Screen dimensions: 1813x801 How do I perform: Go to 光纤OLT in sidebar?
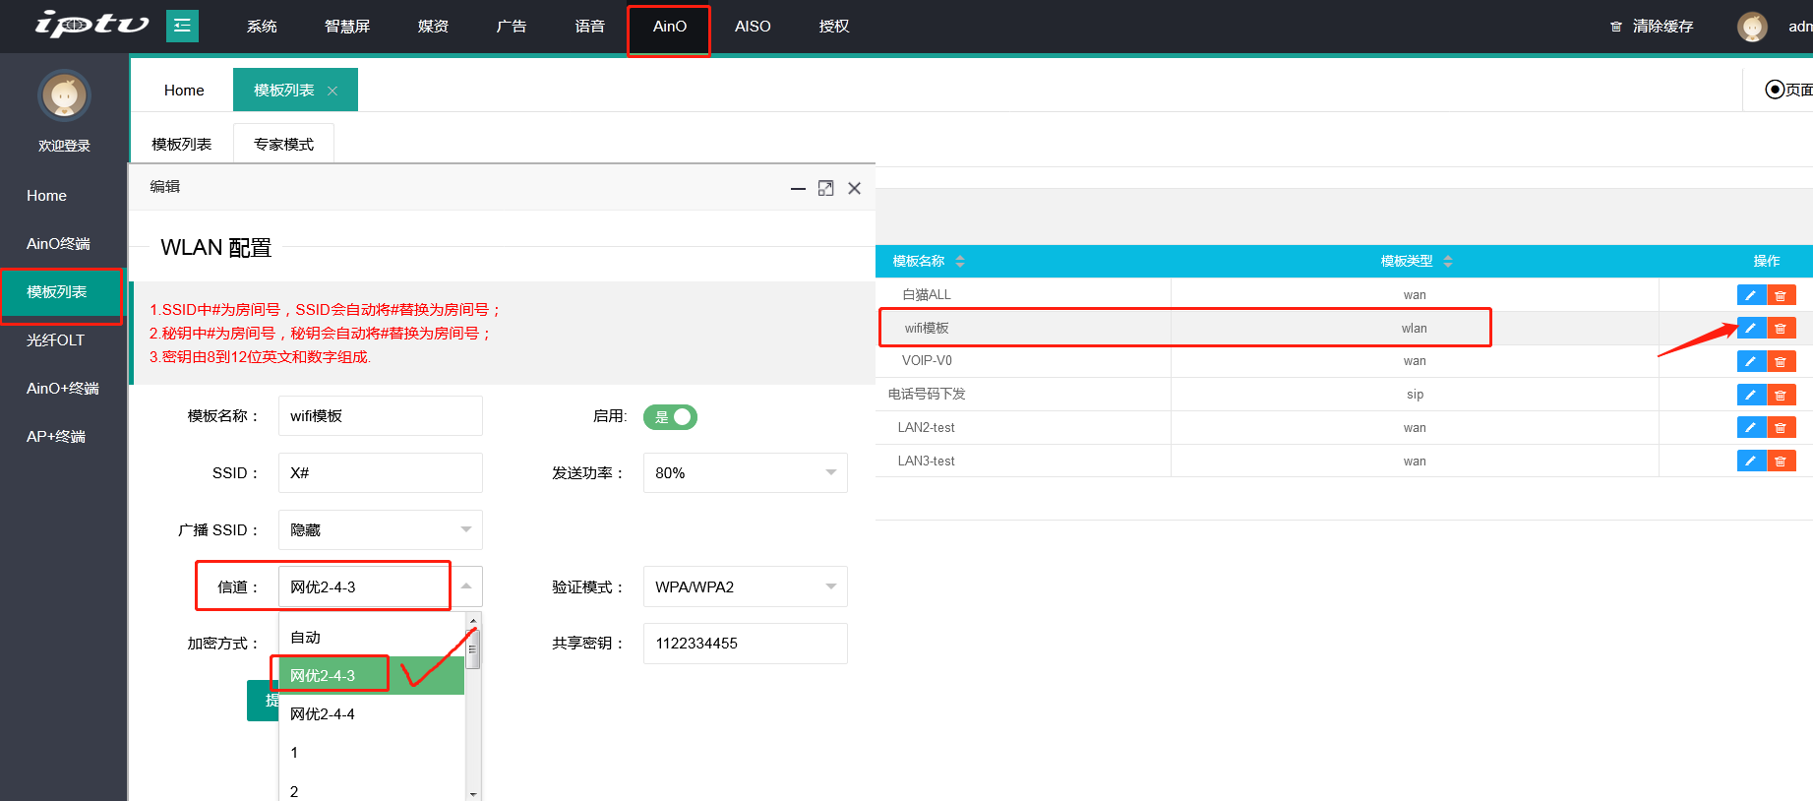(55, 340)
